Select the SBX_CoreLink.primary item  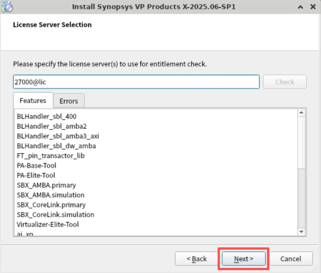pyautogui.click(x=51, y=205)
